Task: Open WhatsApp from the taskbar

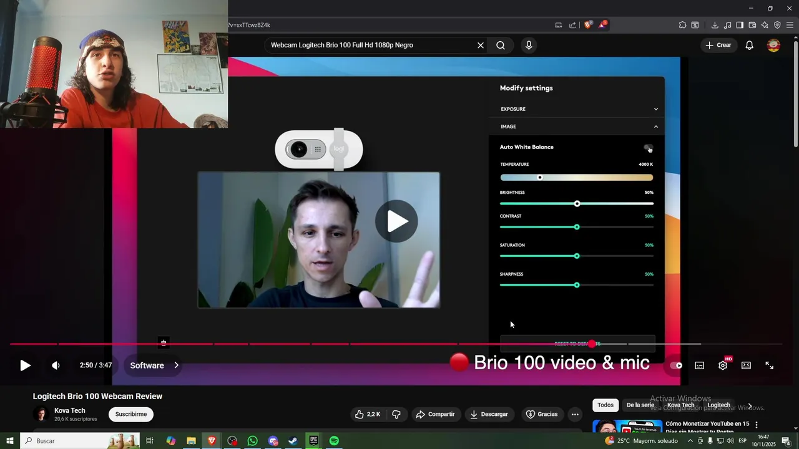Action: pyautogui.click(x=252, y=441)
